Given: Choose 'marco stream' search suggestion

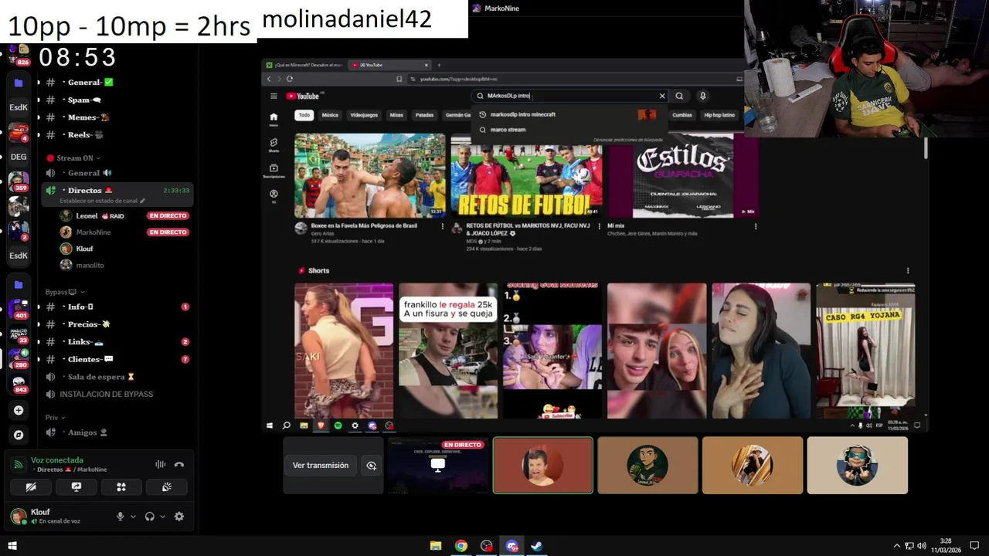Looking at the screenshot, I should 569,130.
